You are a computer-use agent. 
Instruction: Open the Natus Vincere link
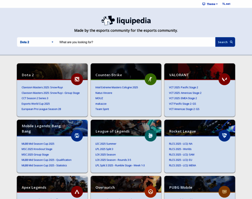coord(104,93)
